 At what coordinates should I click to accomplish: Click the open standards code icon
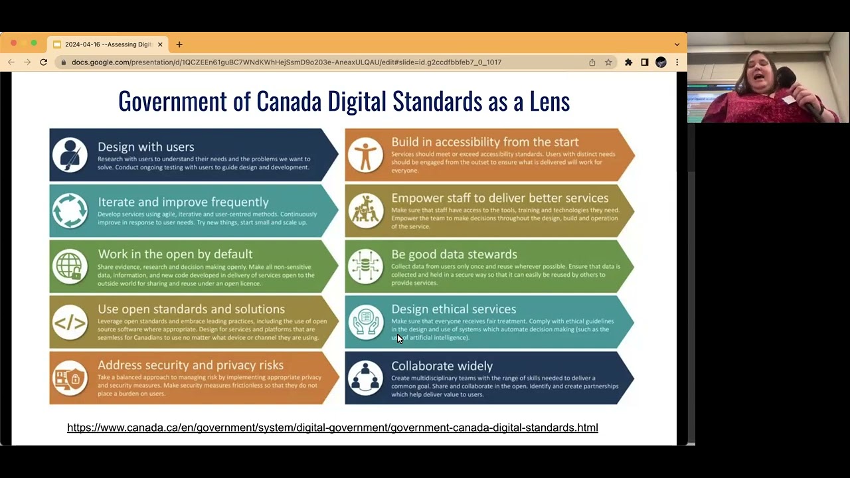[x=70, y=322]
